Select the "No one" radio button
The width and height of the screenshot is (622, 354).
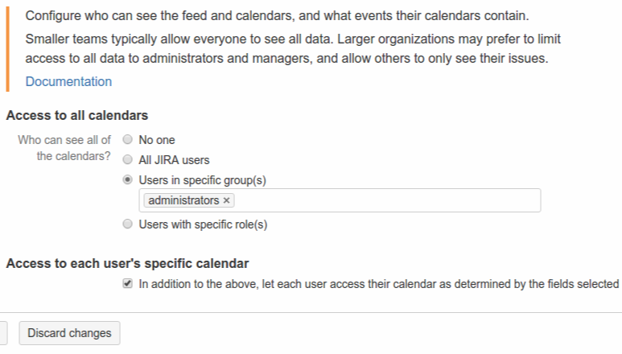point(127,139)
